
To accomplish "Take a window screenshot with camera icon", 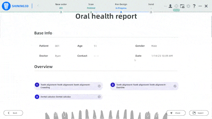I will click(182, 6).
